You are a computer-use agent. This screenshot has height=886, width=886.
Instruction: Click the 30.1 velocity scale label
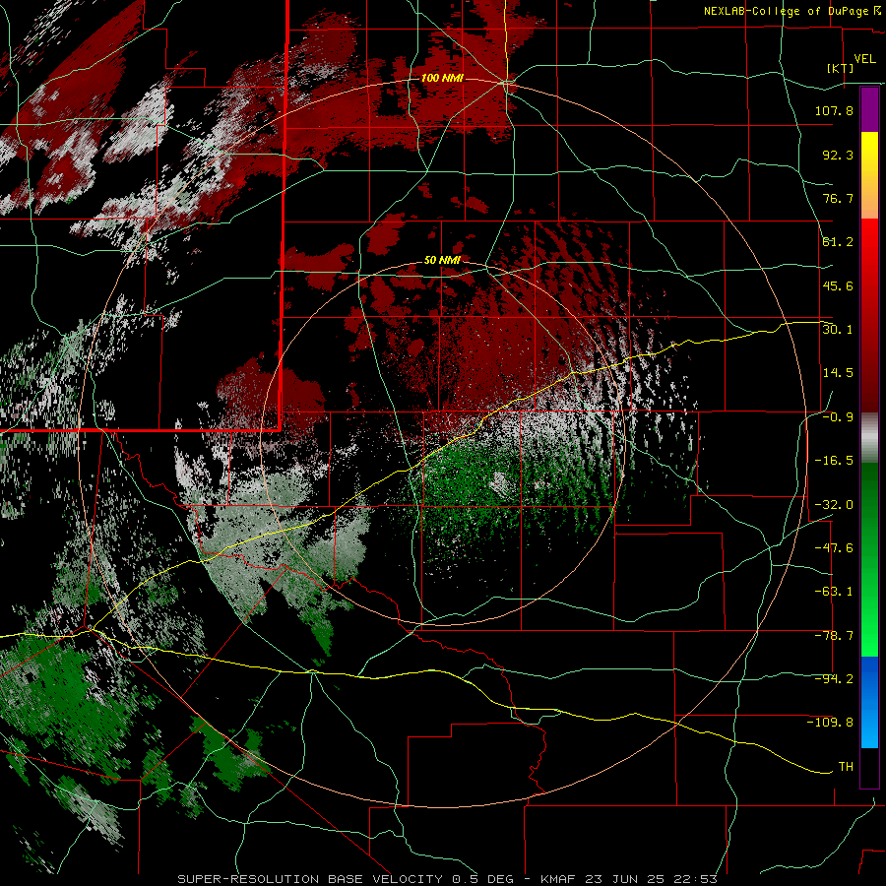click(838, 330)
